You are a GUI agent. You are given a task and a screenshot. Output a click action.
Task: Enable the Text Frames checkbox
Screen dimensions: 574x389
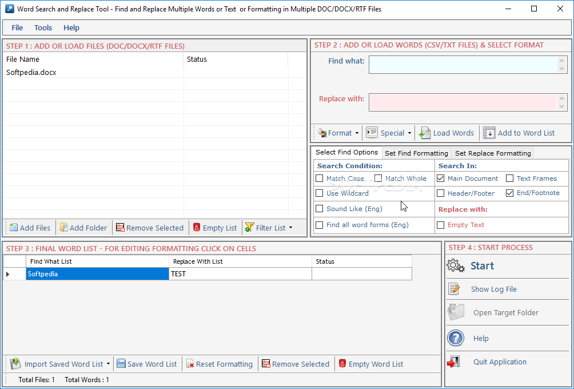(509, 178)
